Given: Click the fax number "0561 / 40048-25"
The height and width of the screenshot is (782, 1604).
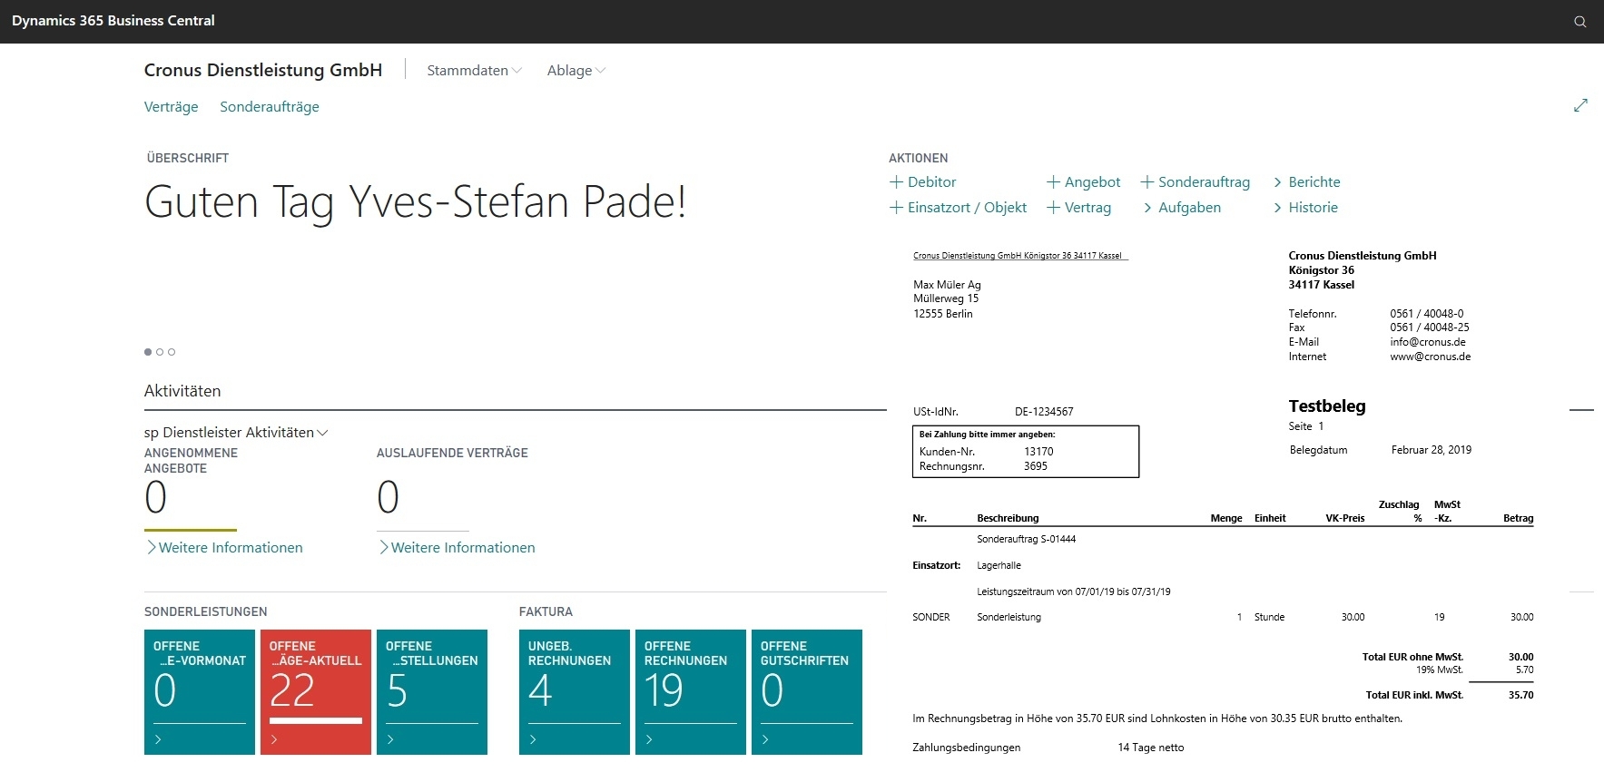Looking at the screenshot, I should [x=1430, y=327].
